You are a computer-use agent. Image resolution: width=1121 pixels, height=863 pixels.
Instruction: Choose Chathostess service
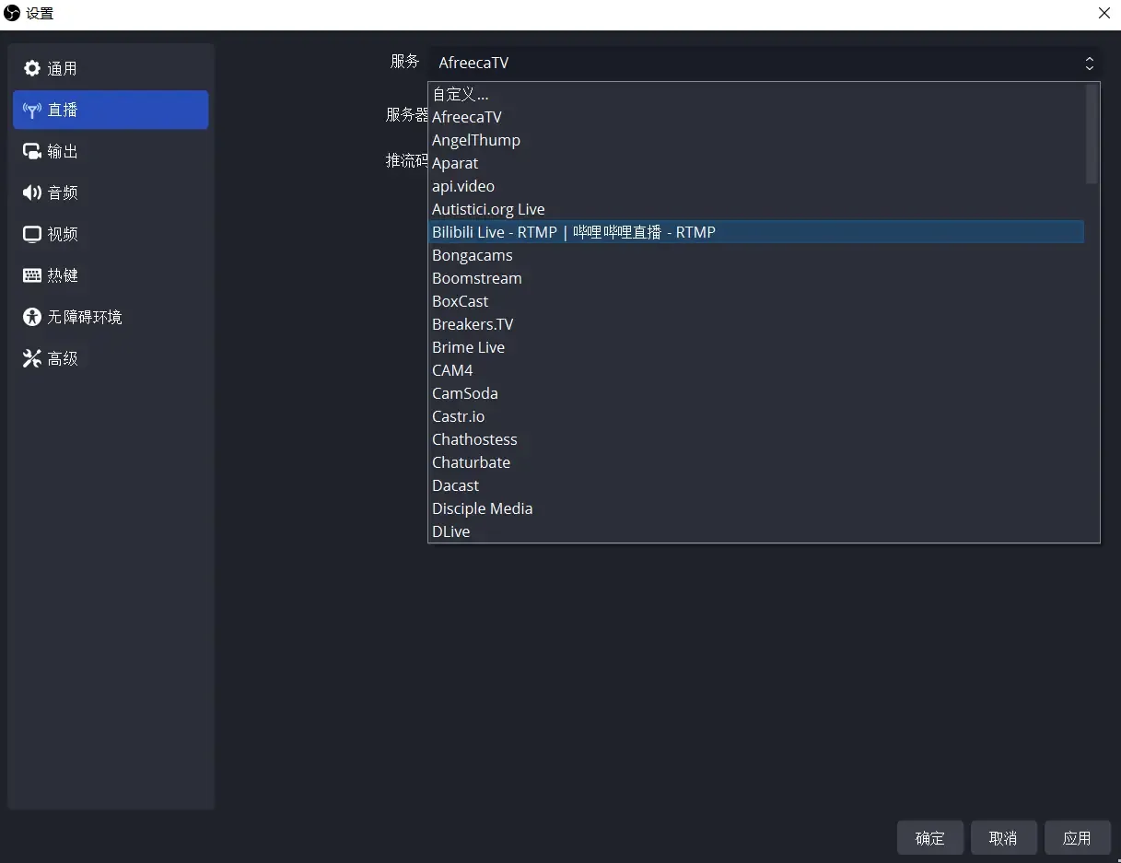point(756,439)
